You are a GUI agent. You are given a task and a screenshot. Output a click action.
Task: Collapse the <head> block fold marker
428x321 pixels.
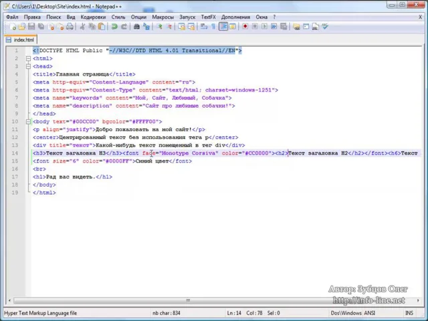[28, 66]
